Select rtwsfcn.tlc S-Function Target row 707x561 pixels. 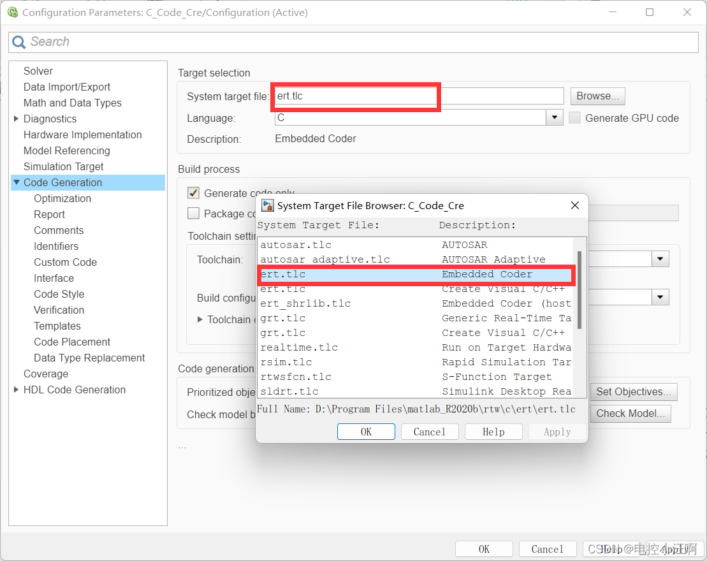(416, 377)
